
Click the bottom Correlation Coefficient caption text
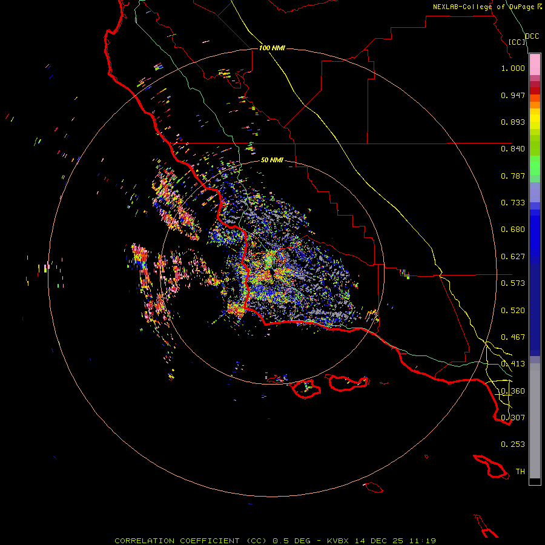click(x=276, y=541)
